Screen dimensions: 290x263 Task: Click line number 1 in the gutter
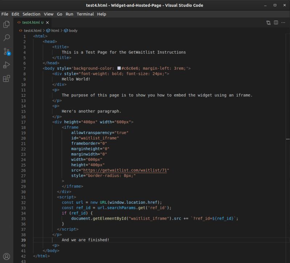[x=24, y=36]
